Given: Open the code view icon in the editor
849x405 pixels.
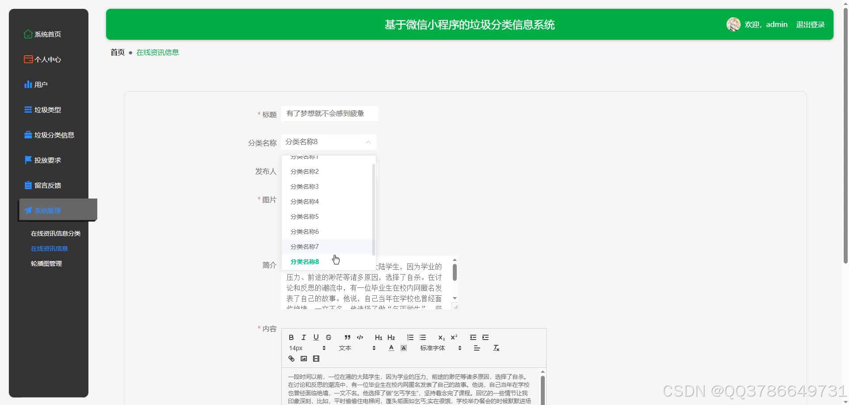Looking at the screenshot, I should (359, 337).
